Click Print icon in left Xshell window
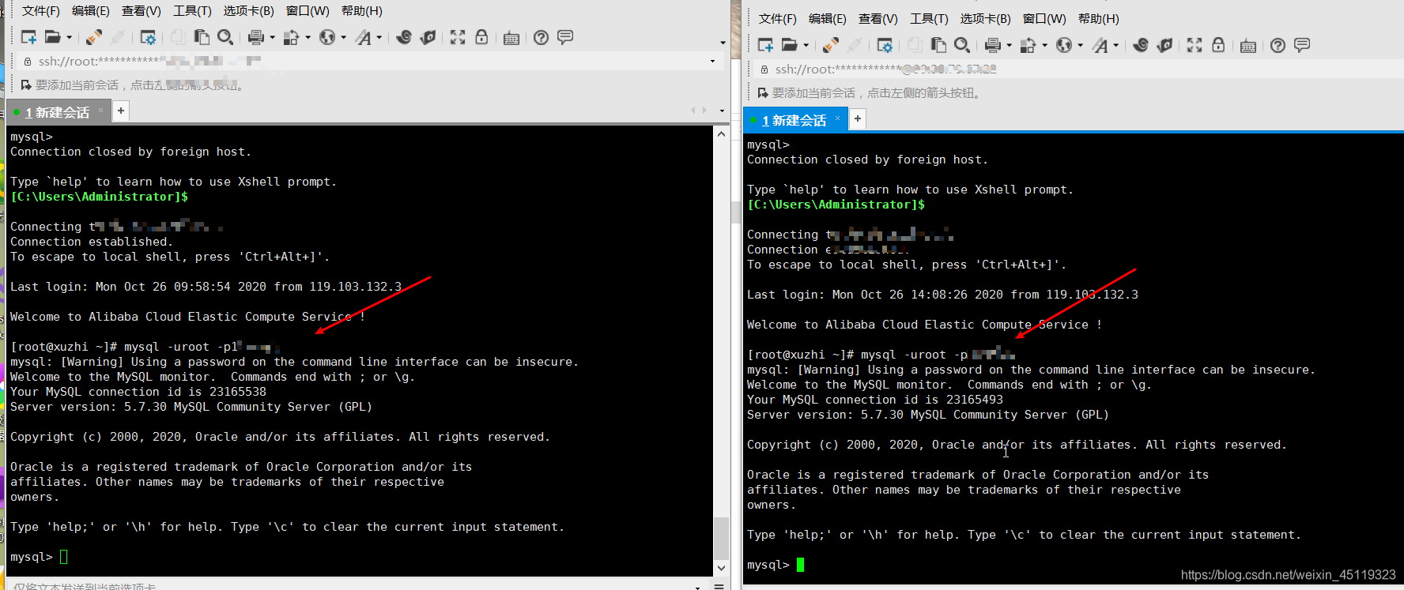The height and width of the screenshot is (590, 1404). point(256,37)
